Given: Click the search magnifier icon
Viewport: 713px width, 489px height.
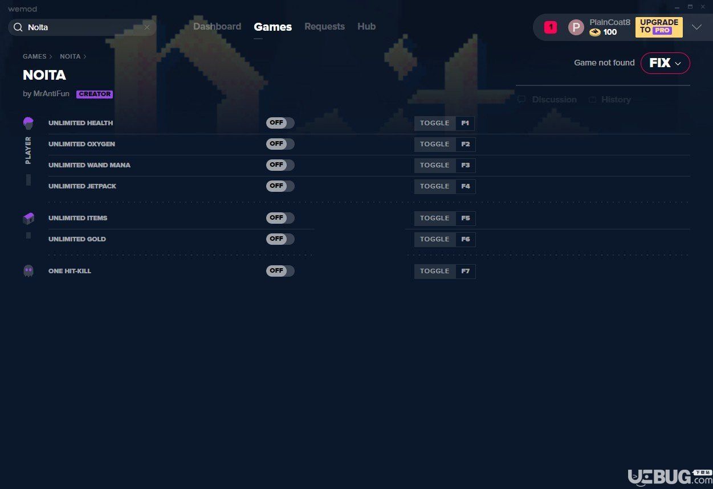Looking at the screenshot, I should [x=18, y=27].
